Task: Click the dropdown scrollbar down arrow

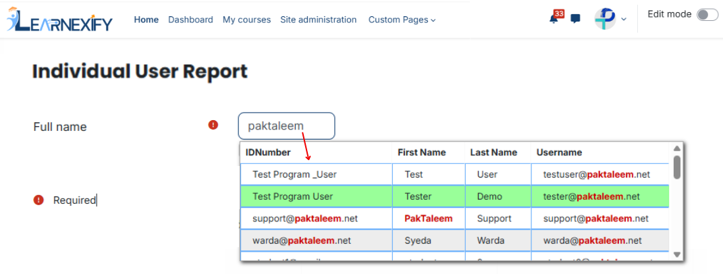Action: coord(677,254)
